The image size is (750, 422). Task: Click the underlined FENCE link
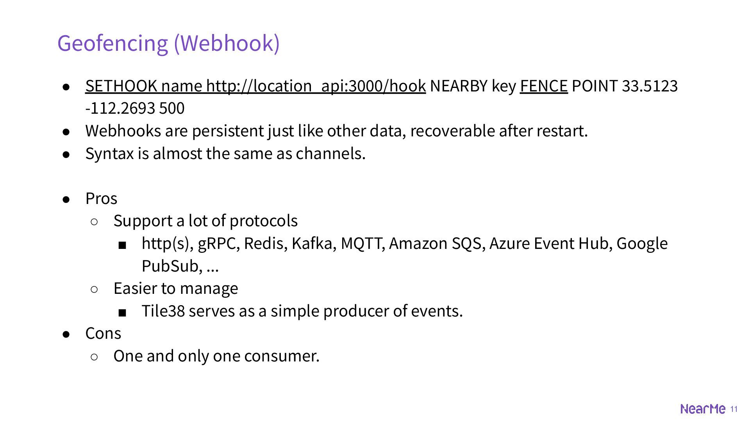(543, 86)
